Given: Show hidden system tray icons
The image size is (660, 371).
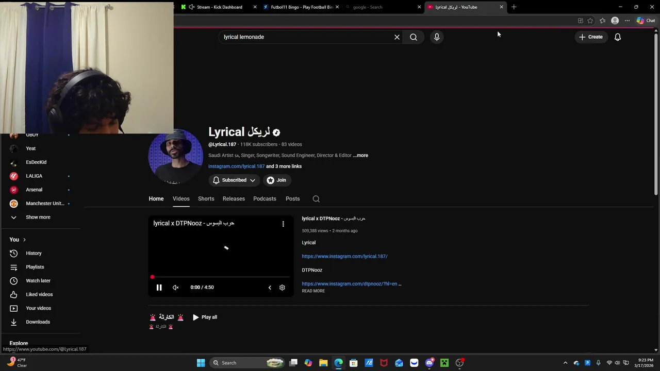Looking at the screenshot, I should pos(565,363).
